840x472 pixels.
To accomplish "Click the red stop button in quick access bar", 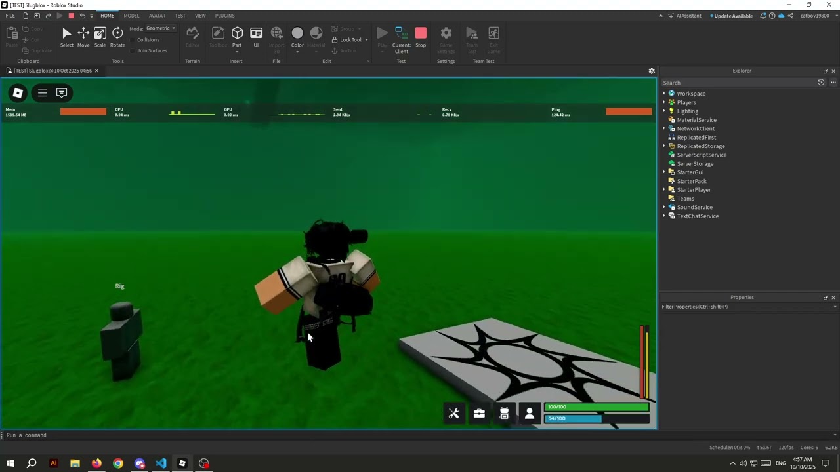I will (x=71, y=16).
